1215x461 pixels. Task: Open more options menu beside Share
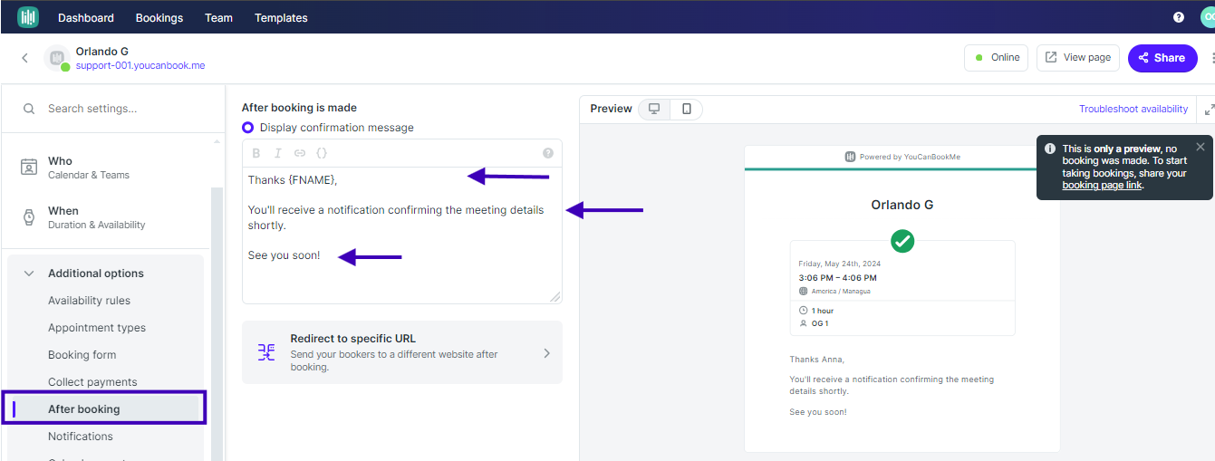1211,58
